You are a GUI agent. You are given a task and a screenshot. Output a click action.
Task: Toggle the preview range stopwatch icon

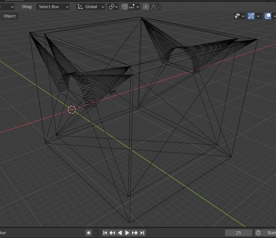click(258, 233)
